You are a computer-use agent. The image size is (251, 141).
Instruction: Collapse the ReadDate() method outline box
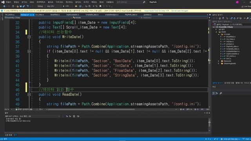(29, 94)
